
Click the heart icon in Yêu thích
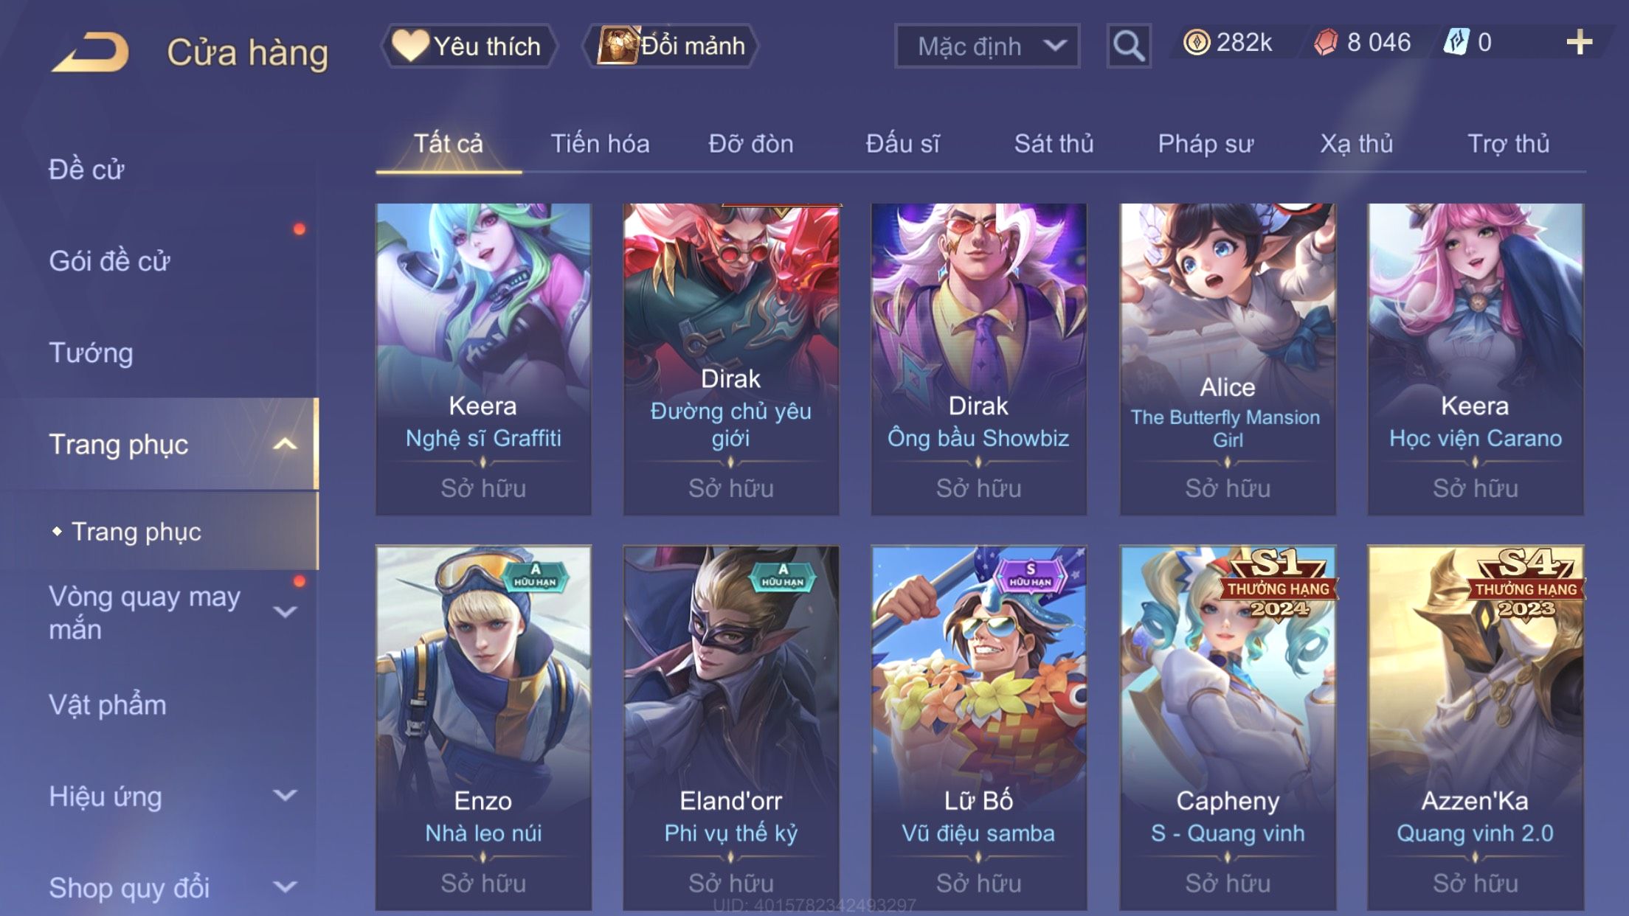pos(410,45)
